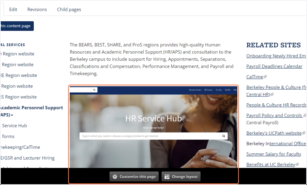Expand the Academic Personnel Support caret

pyautogui.click(x=12, y=115)
